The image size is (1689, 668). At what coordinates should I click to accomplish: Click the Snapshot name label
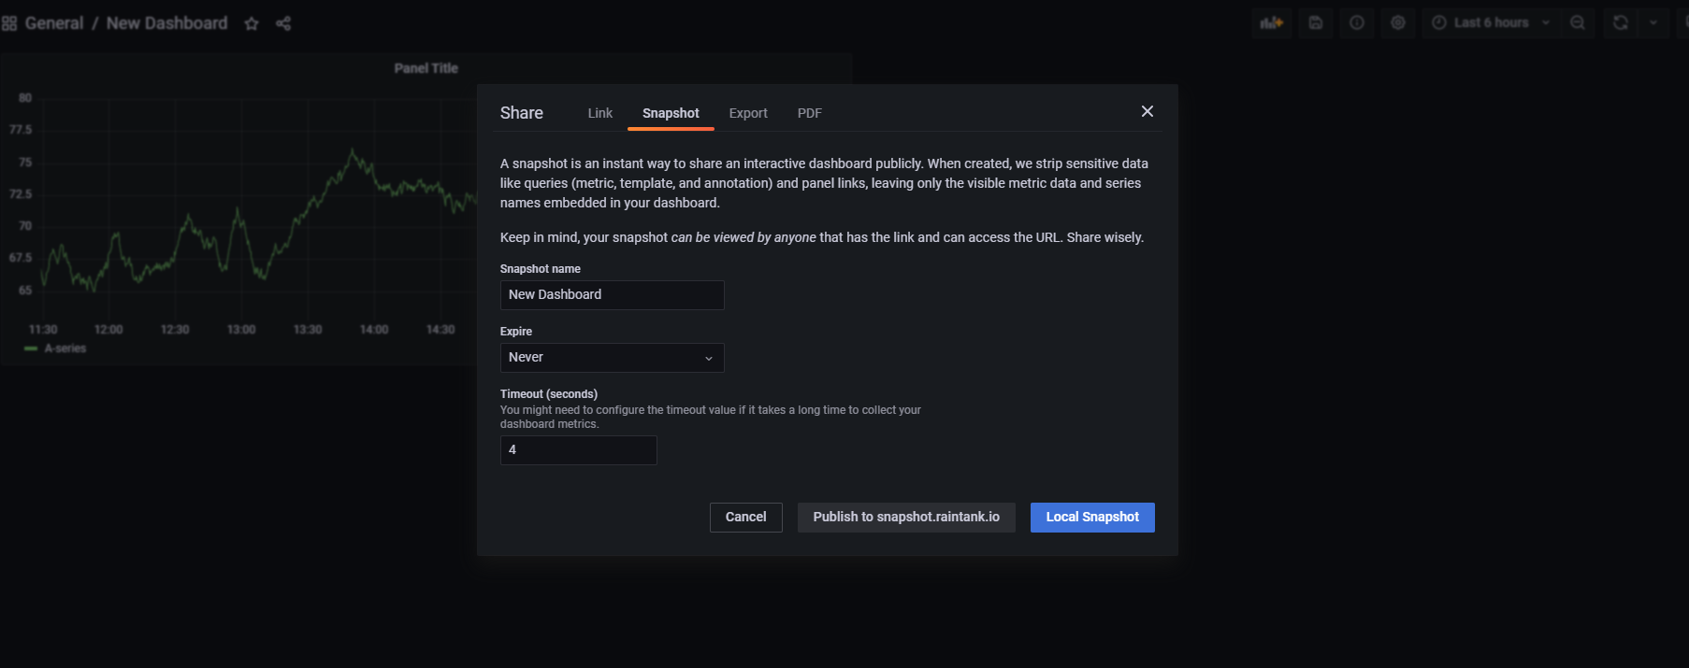click(x=541, y=269)
